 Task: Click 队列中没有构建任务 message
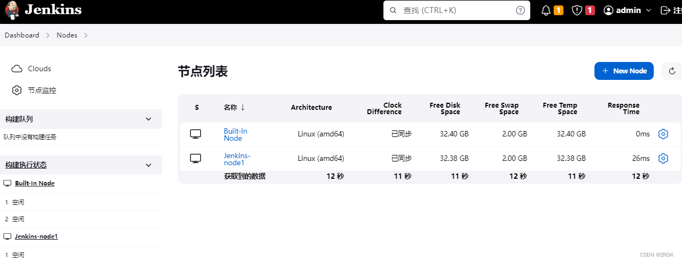point(30,137)
